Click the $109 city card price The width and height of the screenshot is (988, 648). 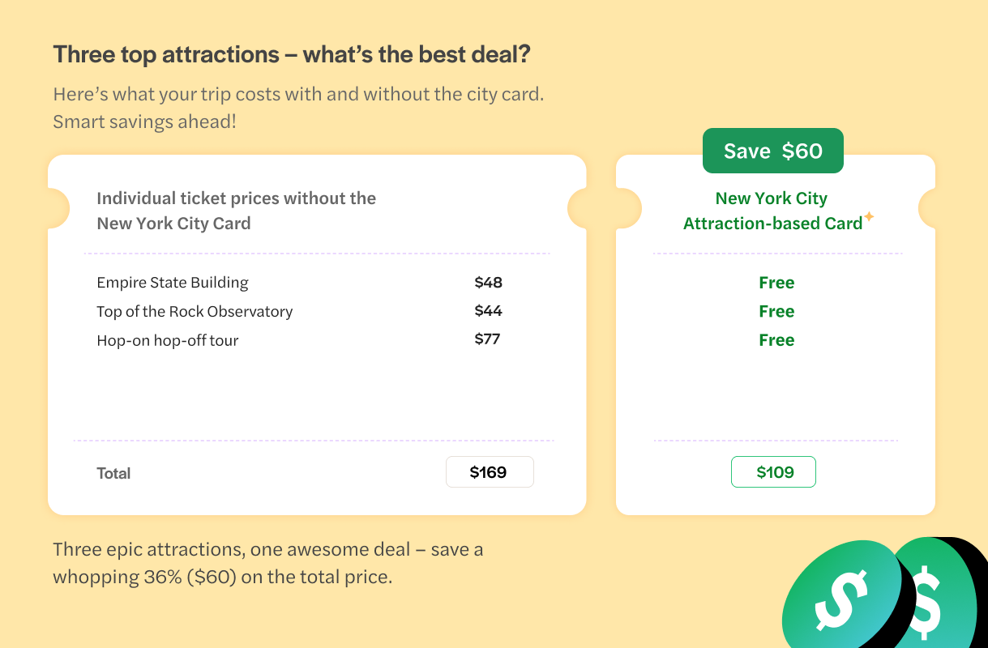click(773, 472)
